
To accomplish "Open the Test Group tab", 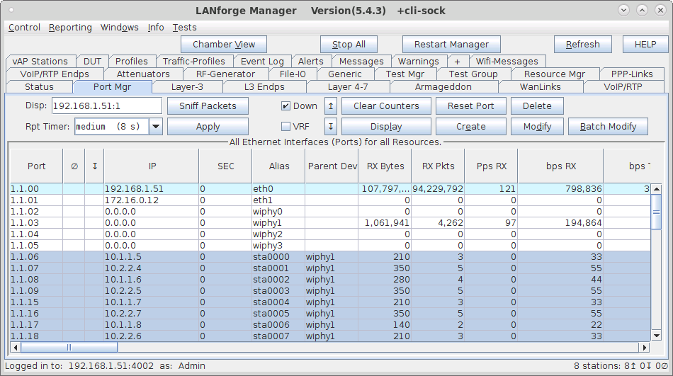I will click(x=473, y=74).
